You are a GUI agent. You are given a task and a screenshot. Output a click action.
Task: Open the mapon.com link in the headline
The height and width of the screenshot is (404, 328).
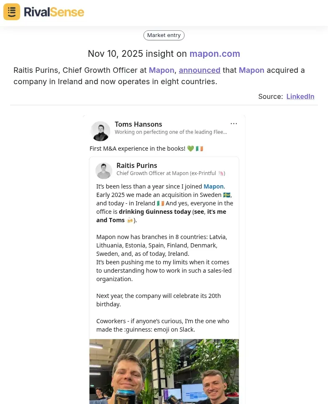214,53
